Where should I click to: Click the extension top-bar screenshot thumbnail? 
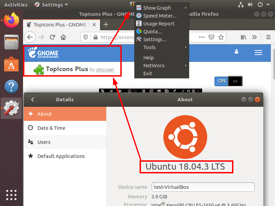click(151, 91)
